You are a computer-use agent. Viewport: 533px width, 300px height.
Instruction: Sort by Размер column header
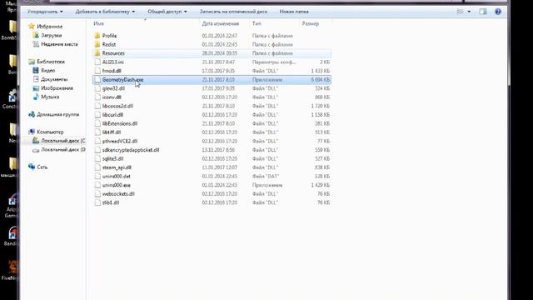311,23
